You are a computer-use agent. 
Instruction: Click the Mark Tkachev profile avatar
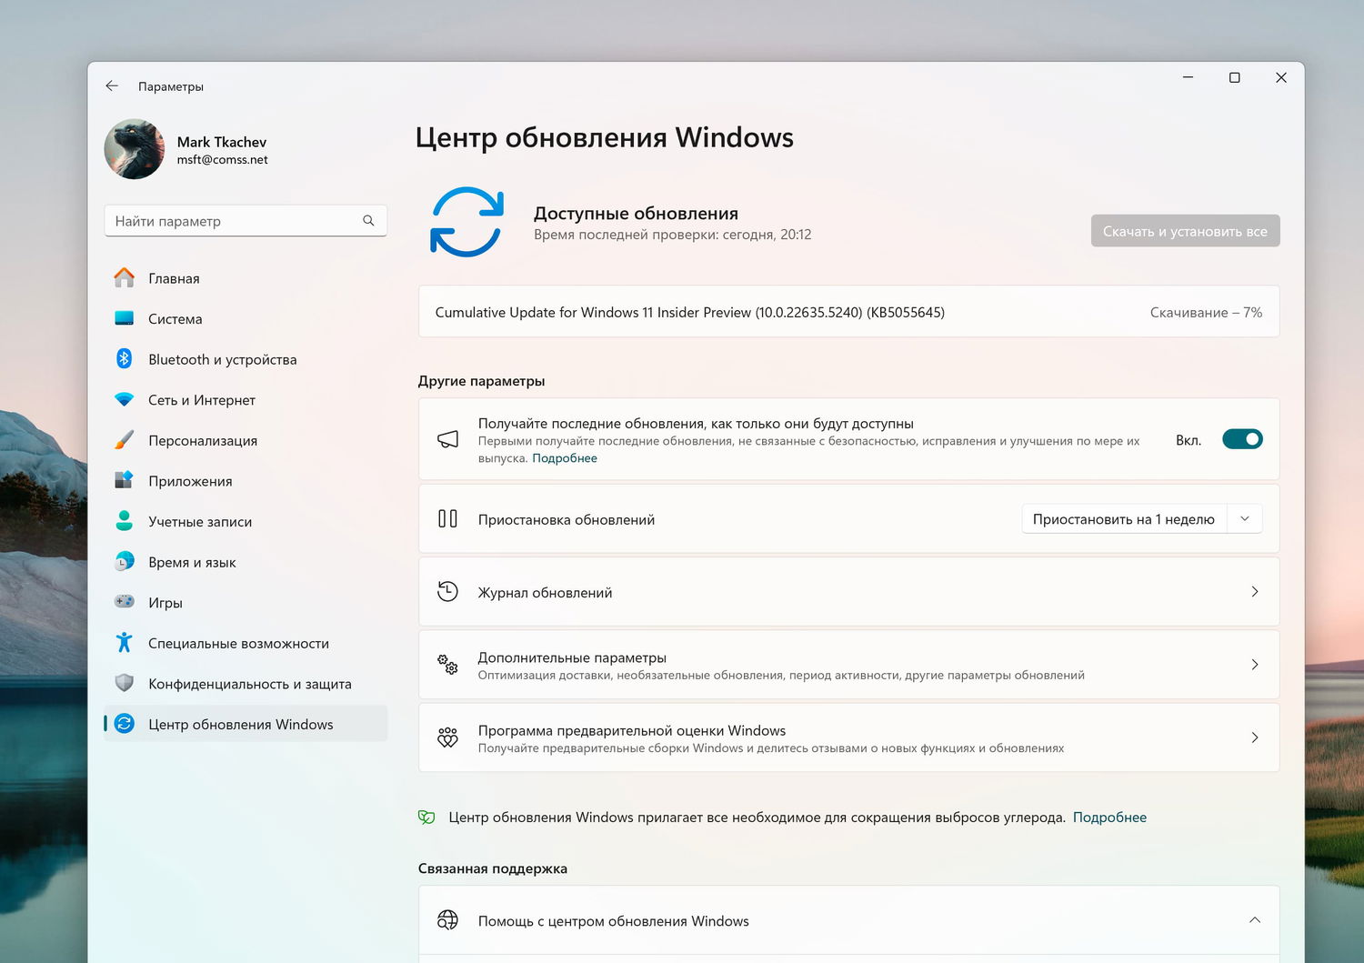(135, 149)
